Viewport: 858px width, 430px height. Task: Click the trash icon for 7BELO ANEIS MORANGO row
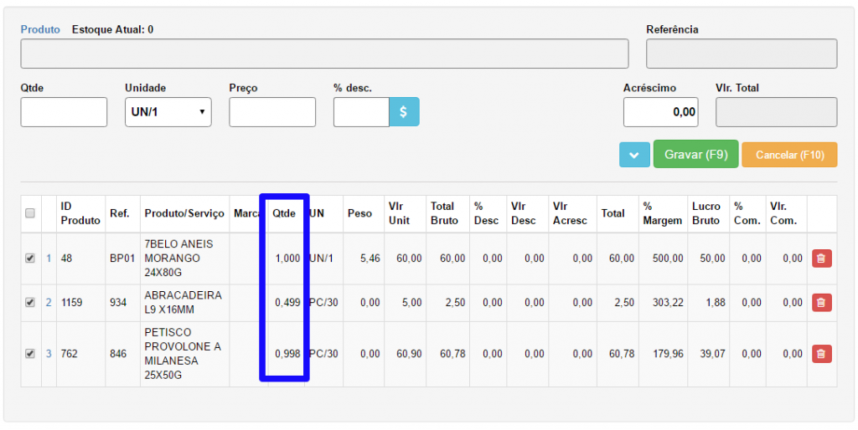click(821, 259)
